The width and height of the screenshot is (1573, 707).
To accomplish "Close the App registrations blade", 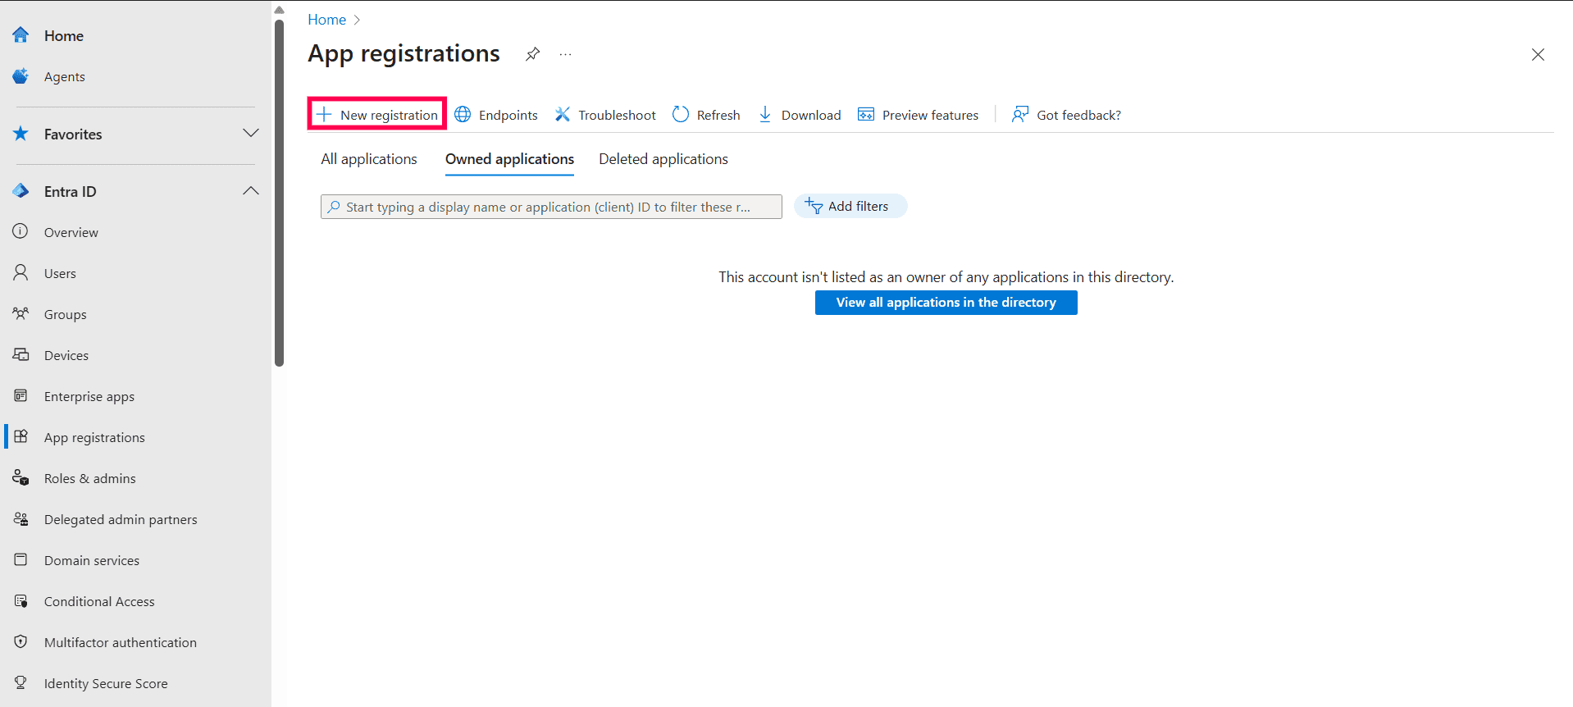I will 1538,54.
